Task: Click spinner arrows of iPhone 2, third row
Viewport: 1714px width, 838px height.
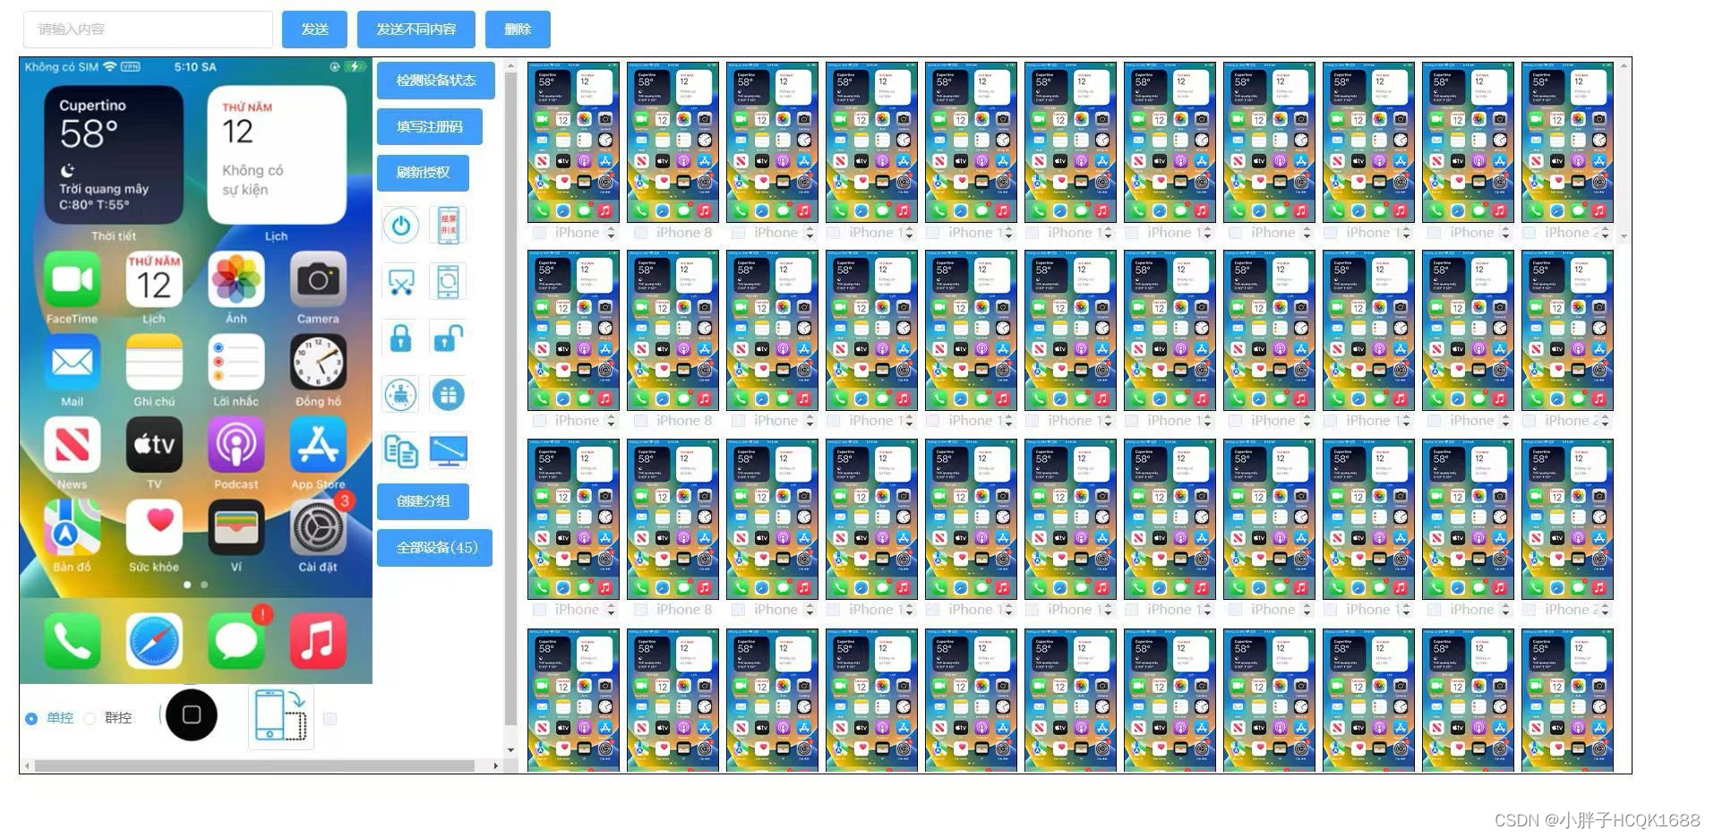Action: (x=1605, y=610)
